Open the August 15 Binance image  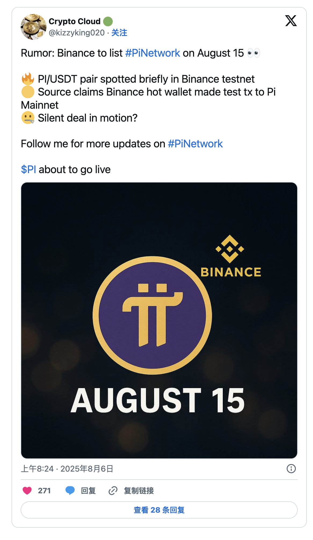(x=159, y=320)
